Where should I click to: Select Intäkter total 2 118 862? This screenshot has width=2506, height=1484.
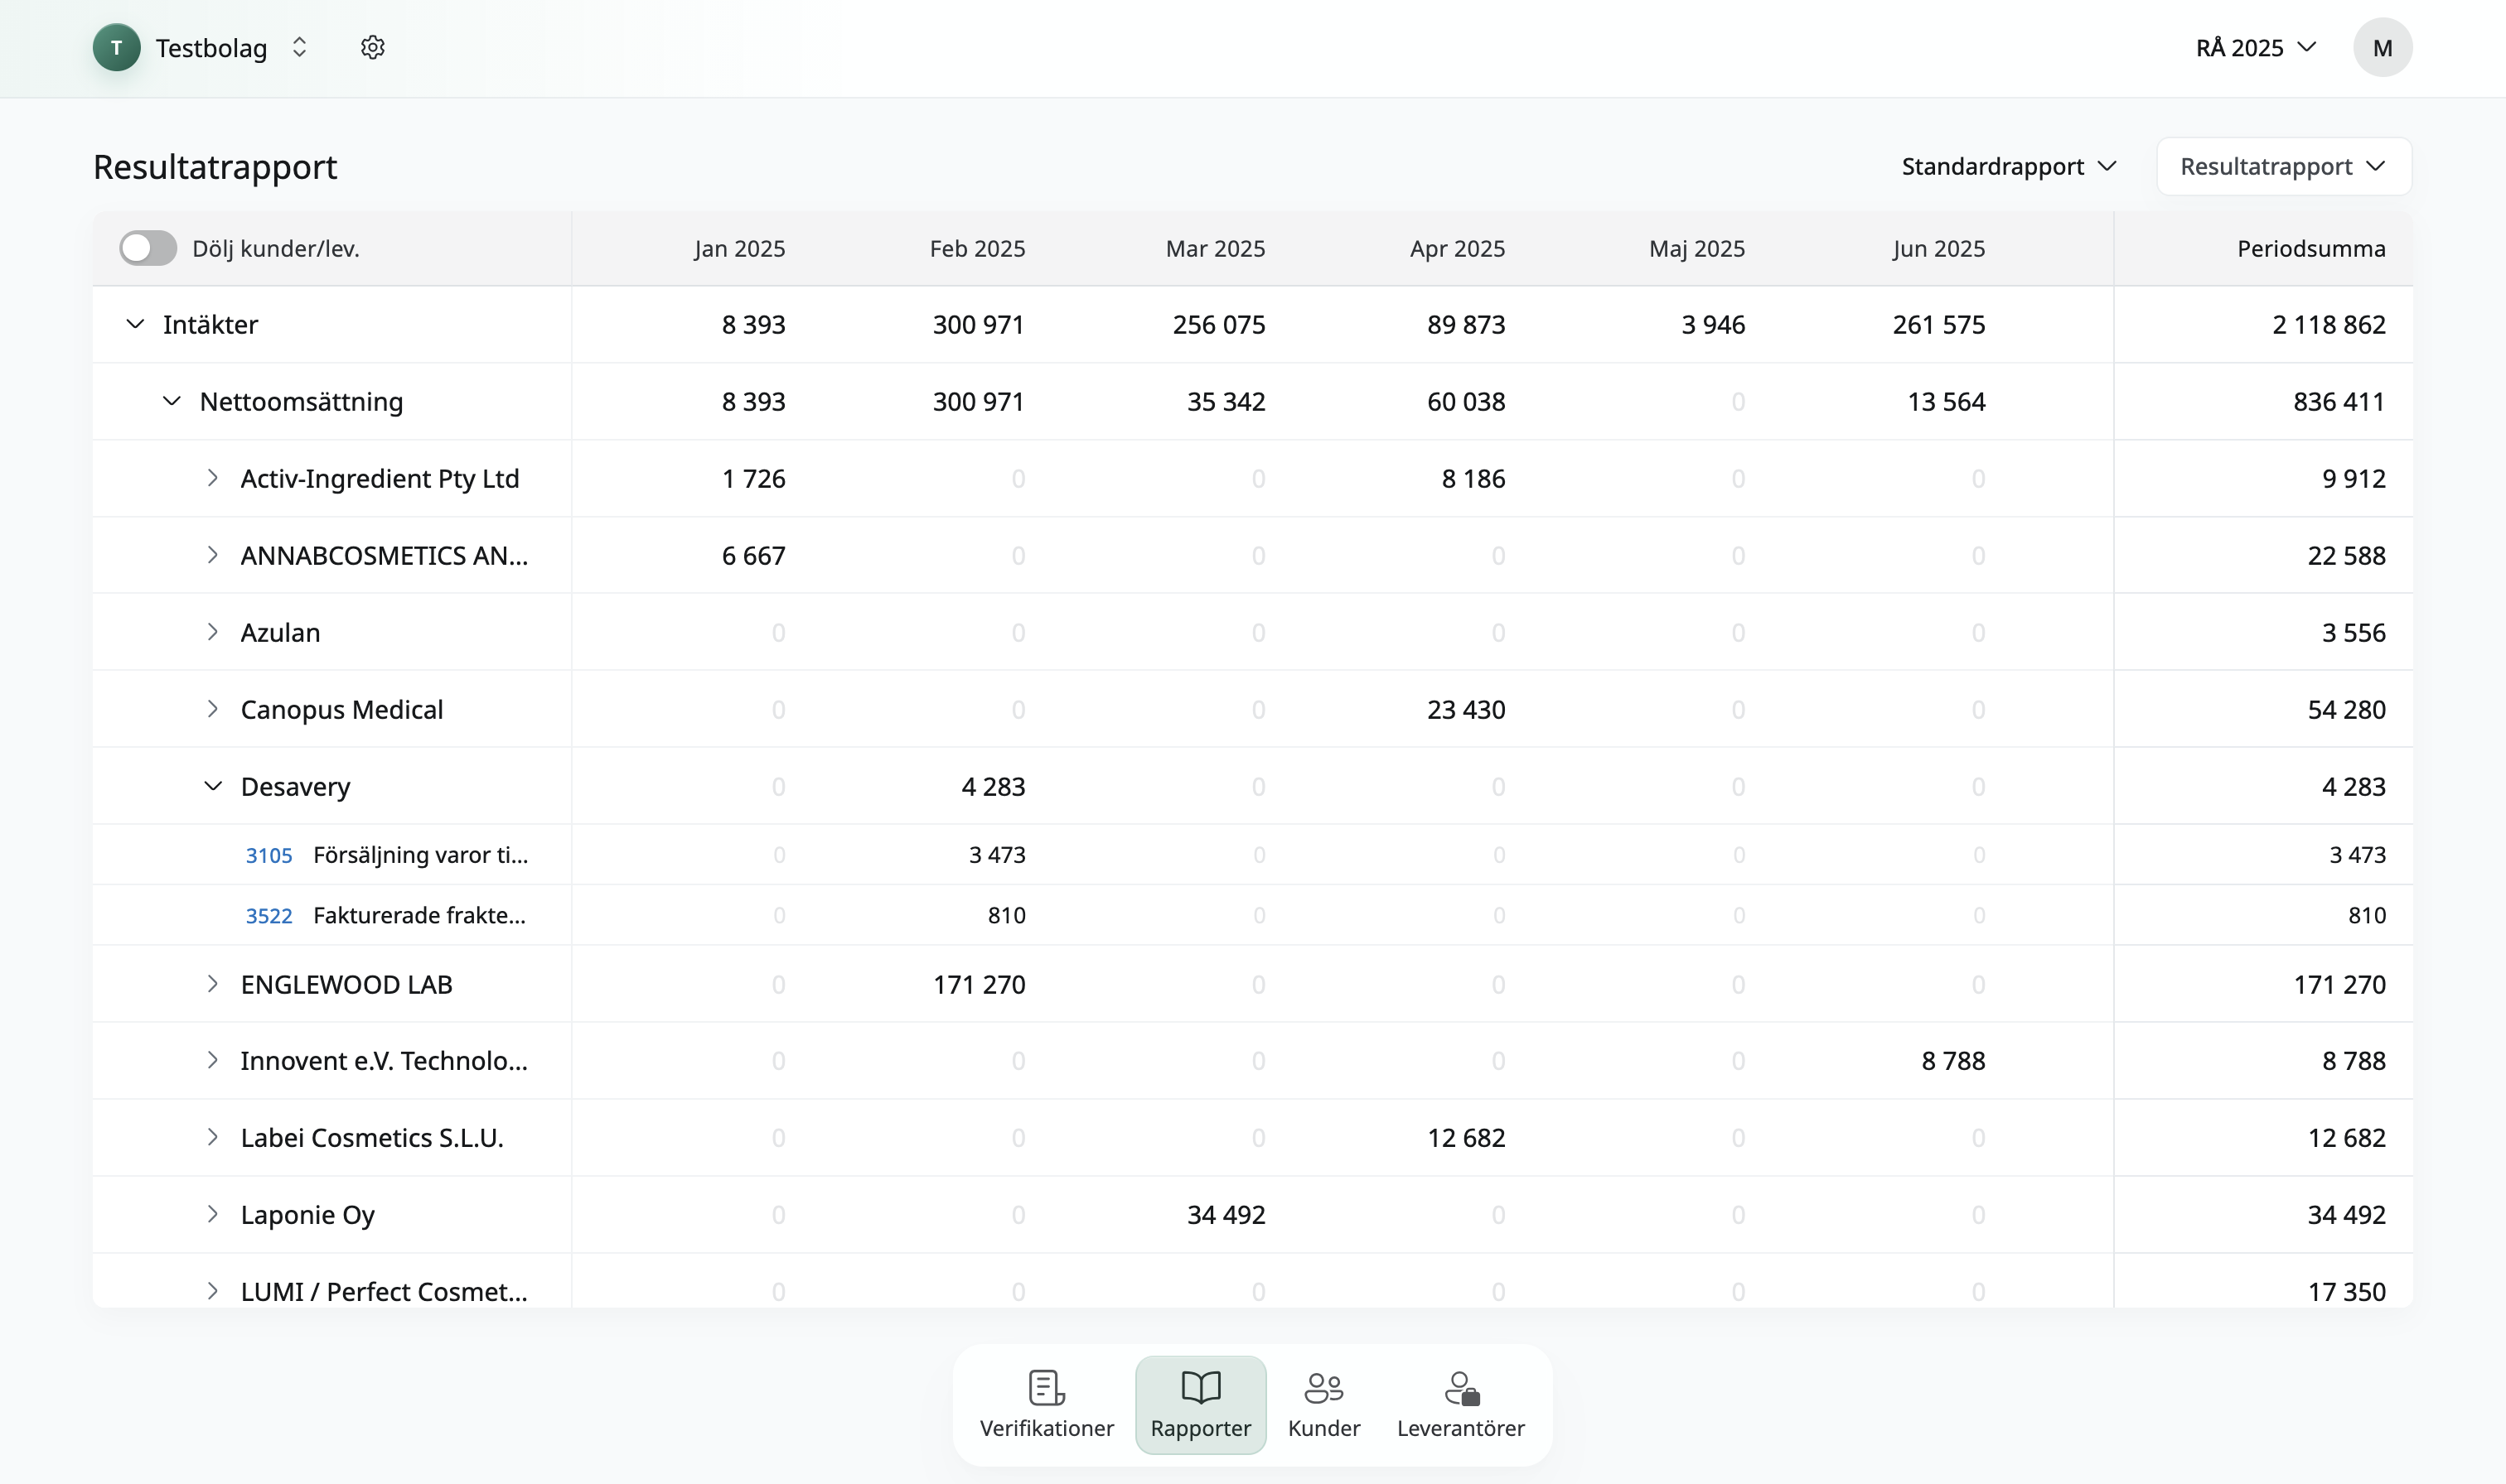2329,324
